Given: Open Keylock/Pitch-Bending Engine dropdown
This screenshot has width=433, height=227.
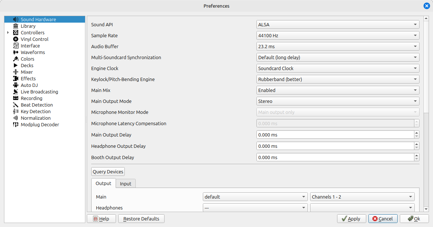Looking at the screenshot, I should tap(337, 80).
